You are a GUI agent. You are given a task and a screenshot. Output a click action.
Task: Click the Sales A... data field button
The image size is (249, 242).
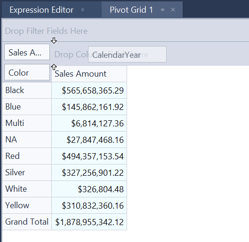[x=27, y=52]
